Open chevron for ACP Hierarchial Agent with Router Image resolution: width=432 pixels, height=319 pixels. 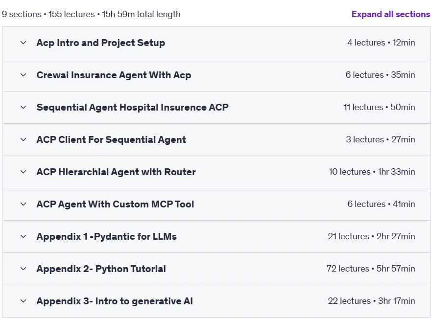(x=24, y=172)
